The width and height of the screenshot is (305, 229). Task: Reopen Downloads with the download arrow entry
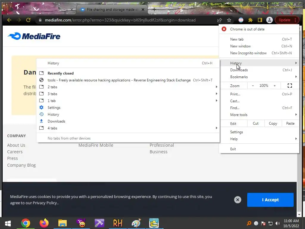pos(128,121)
